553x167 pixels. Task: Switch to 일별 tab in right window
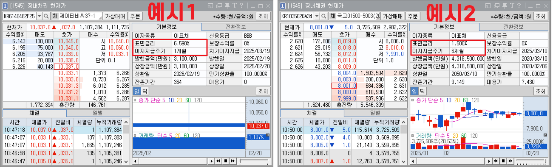pos(376,113)
